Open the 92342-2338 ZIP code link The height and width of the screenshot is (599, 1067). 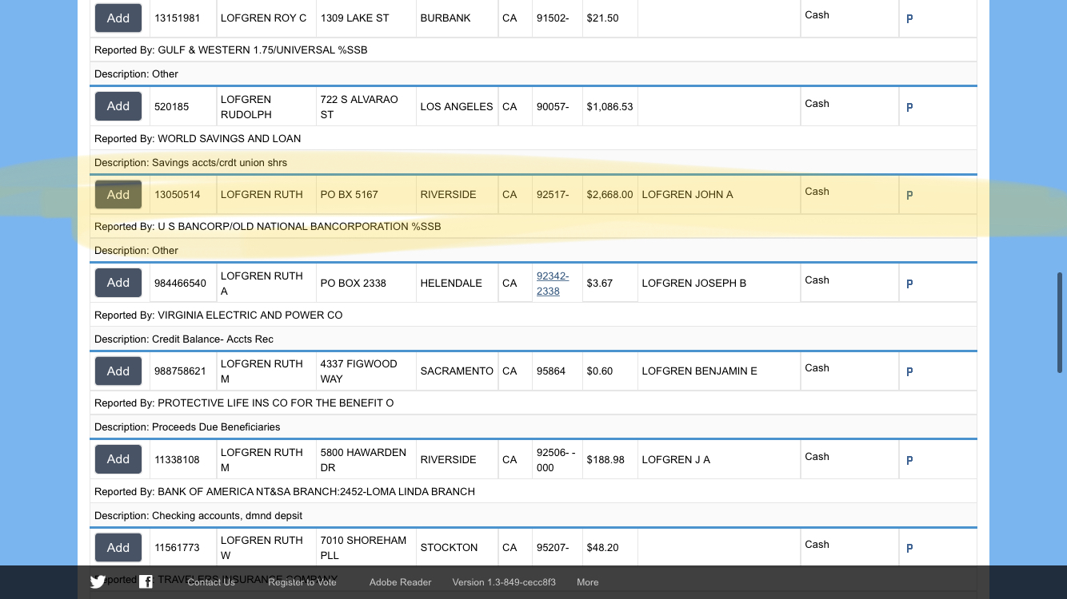[553, 284]
